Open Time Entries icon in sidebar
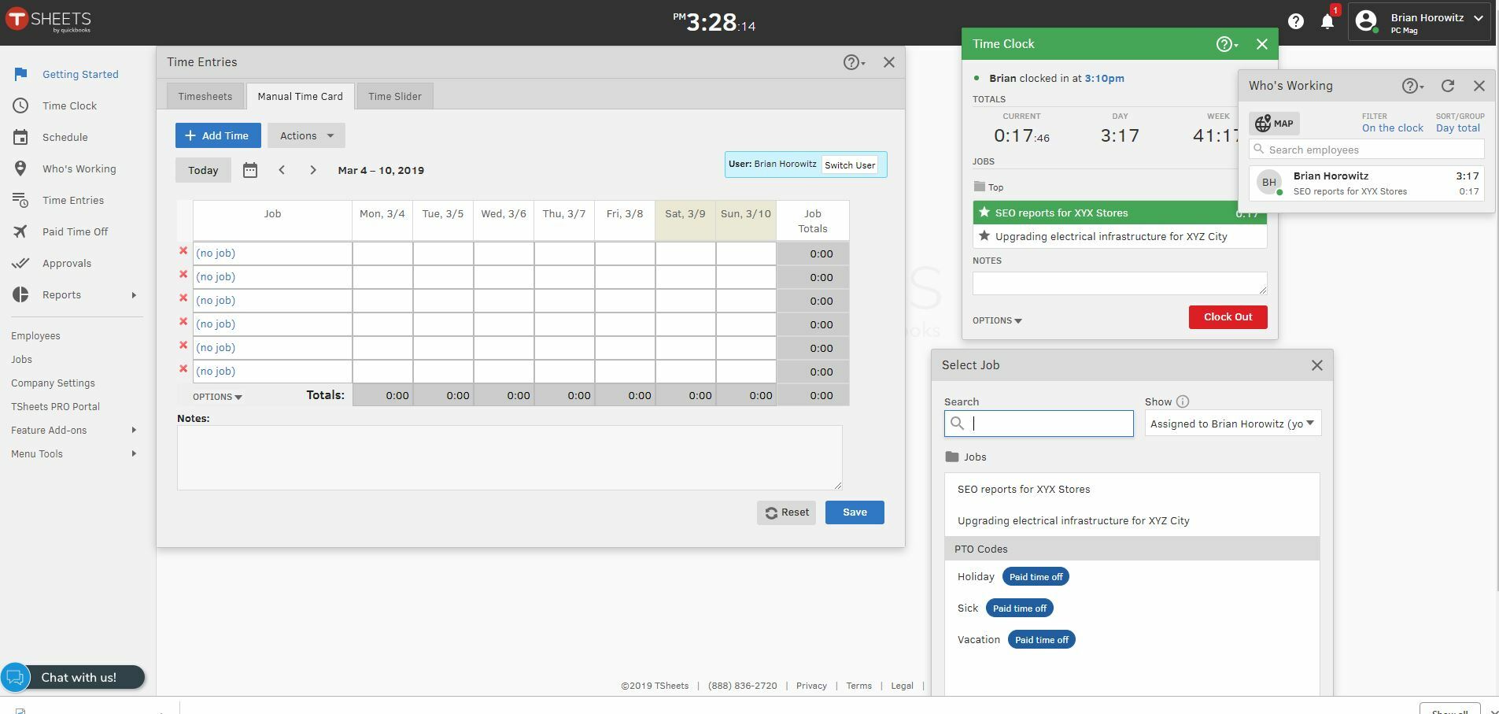Viewport: 1499px width, 714px height. pyautogui.click(x=21, y=200)
